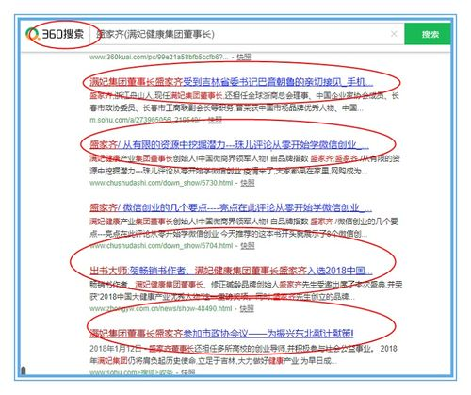Image resolution: width=471 pixels, height=395 pixels.
Task: Open 快照 next to down_show/5704.html URL
Action: tap(248, 245)
